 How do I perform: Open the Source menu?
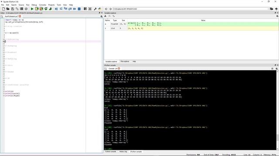(21, 5)
